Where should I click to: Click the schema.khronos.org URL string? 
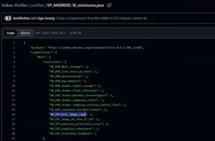(x=95, y=48)
